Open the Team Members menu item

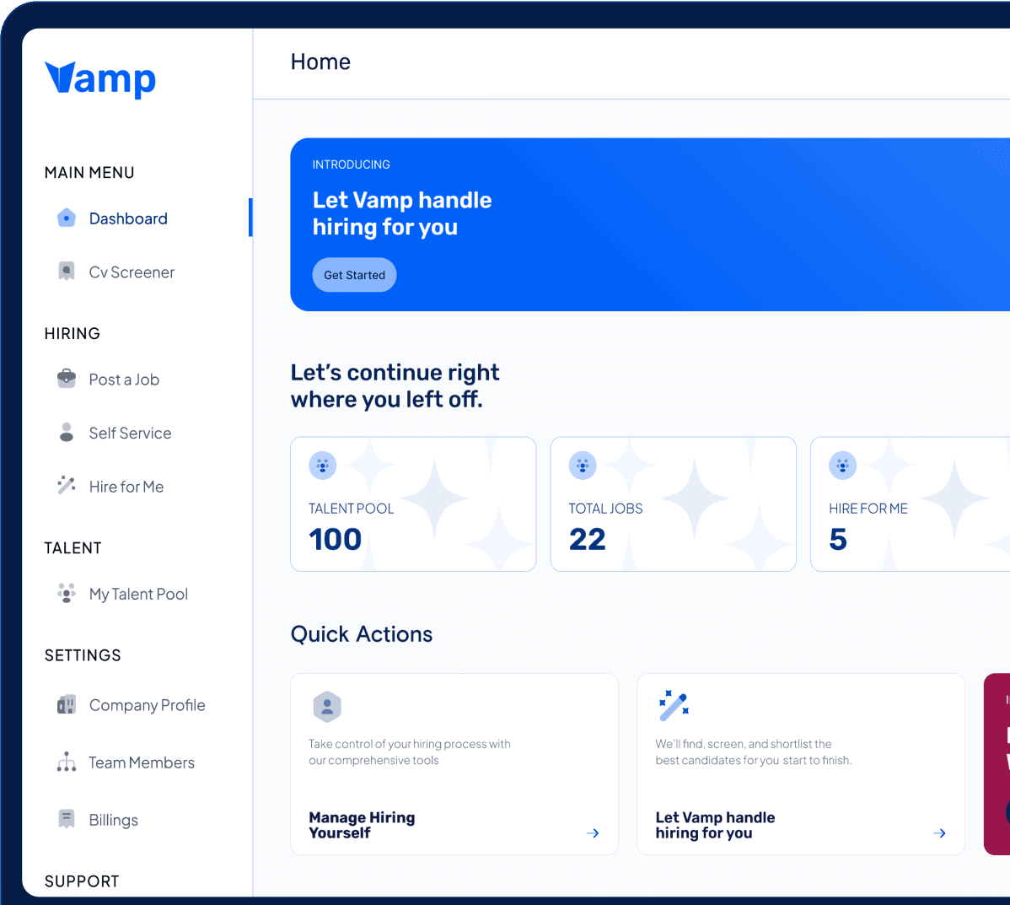coord(142,763)
